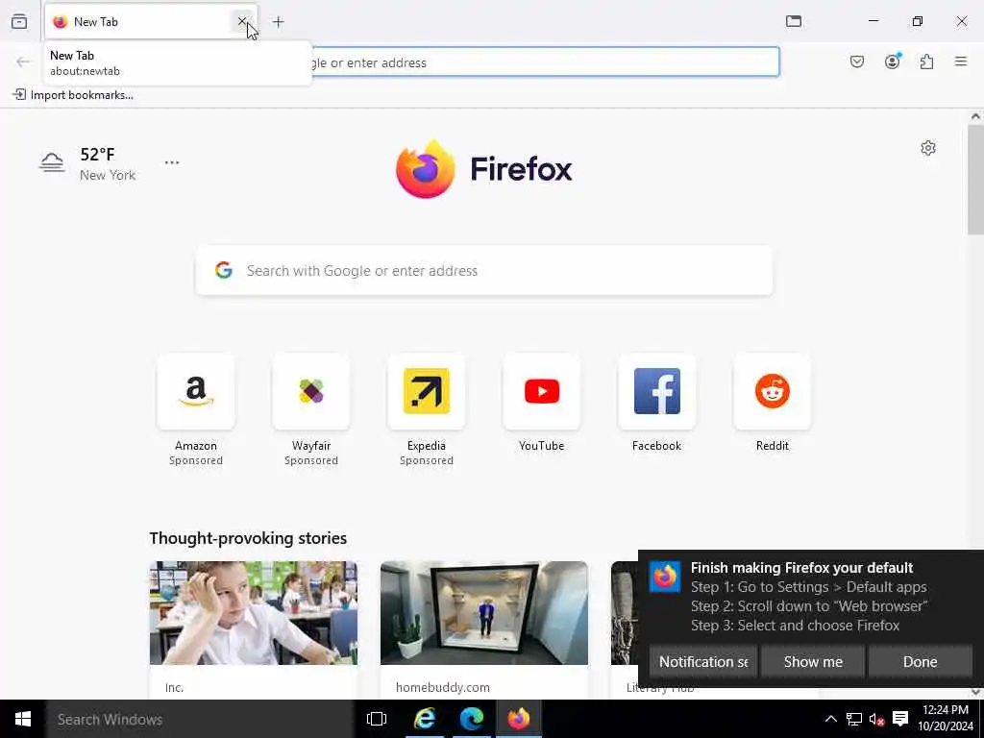Click the back arrow button
Screen dimensions: 984x738
23,61
